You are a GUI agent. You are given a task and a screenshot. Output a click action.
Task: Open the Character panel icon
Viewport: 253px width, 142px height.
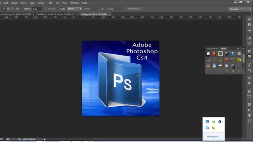tap(249, 78)
